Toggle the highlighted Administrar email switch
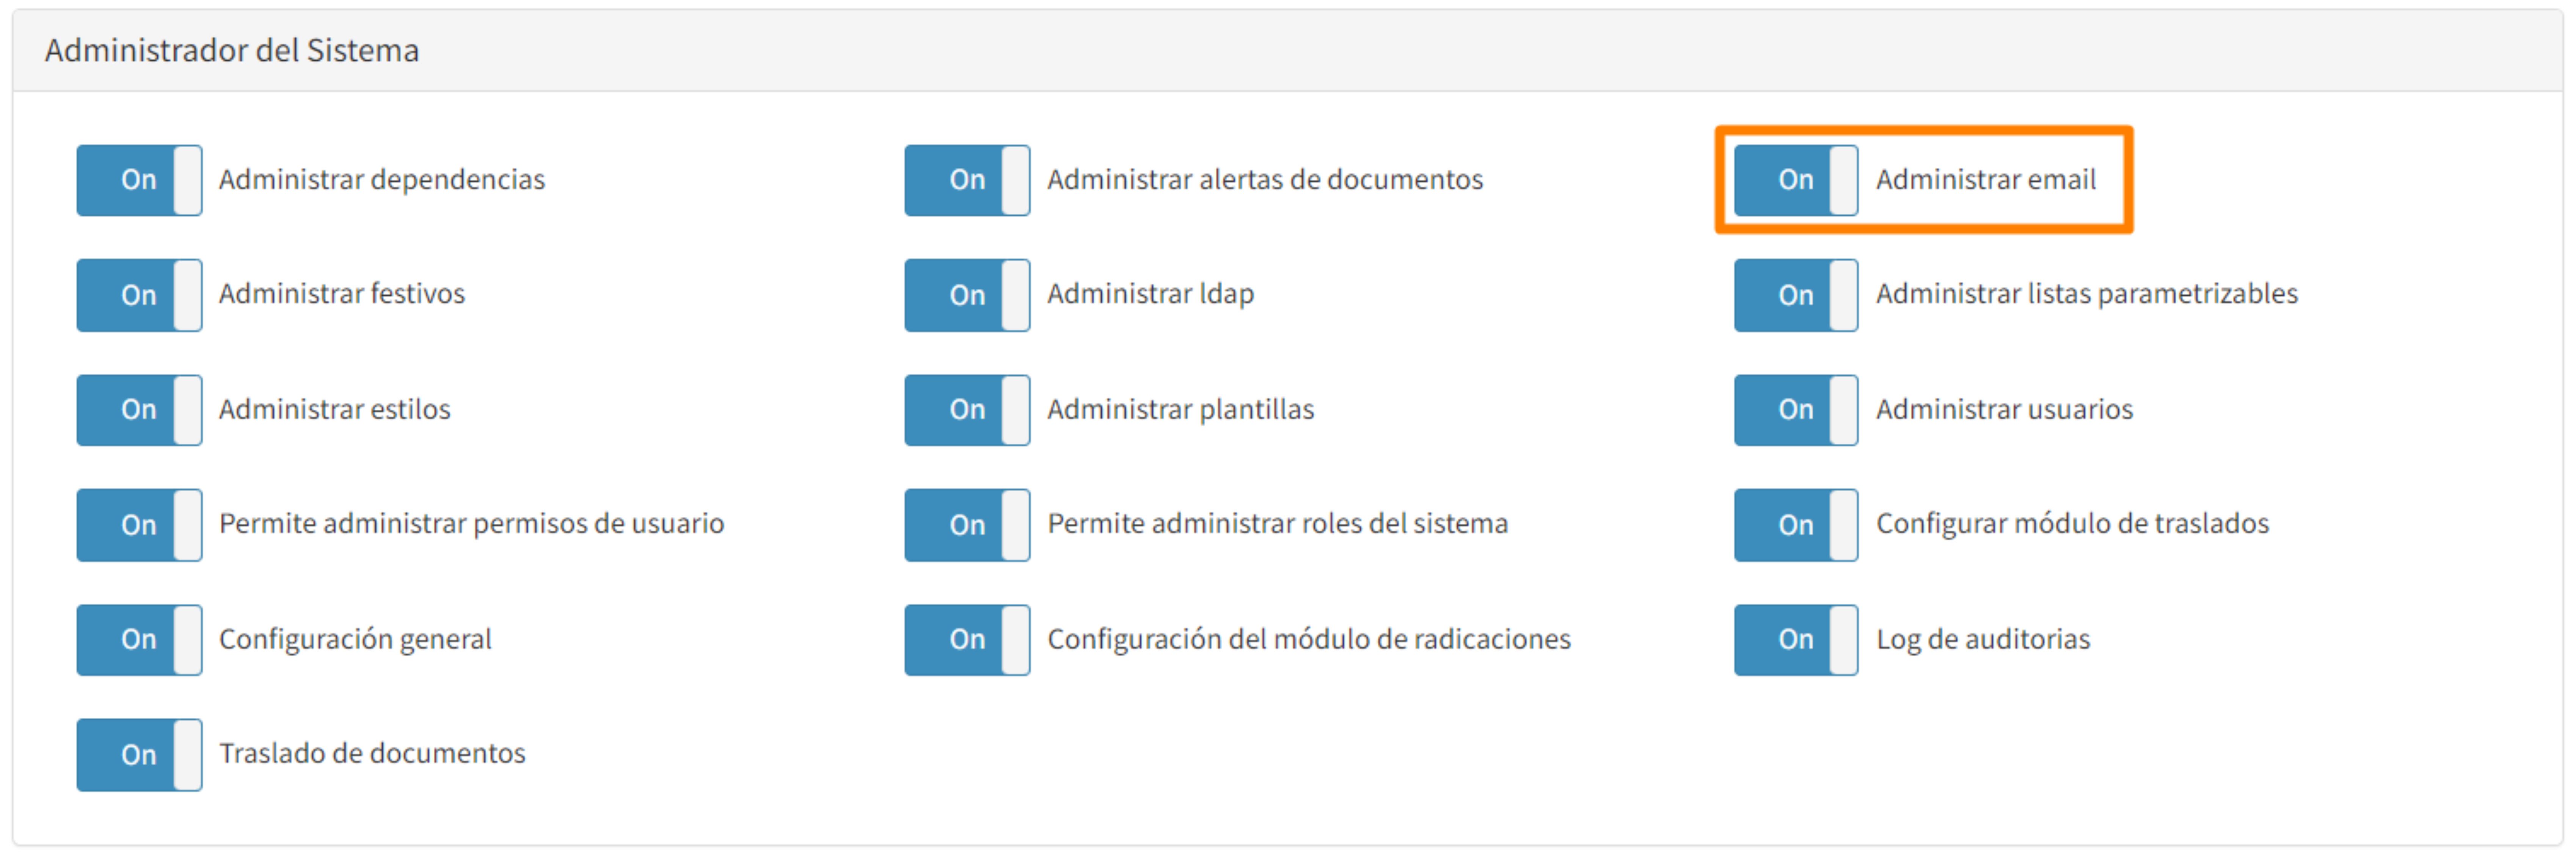2576x853 pixels. click(1796, 180)
